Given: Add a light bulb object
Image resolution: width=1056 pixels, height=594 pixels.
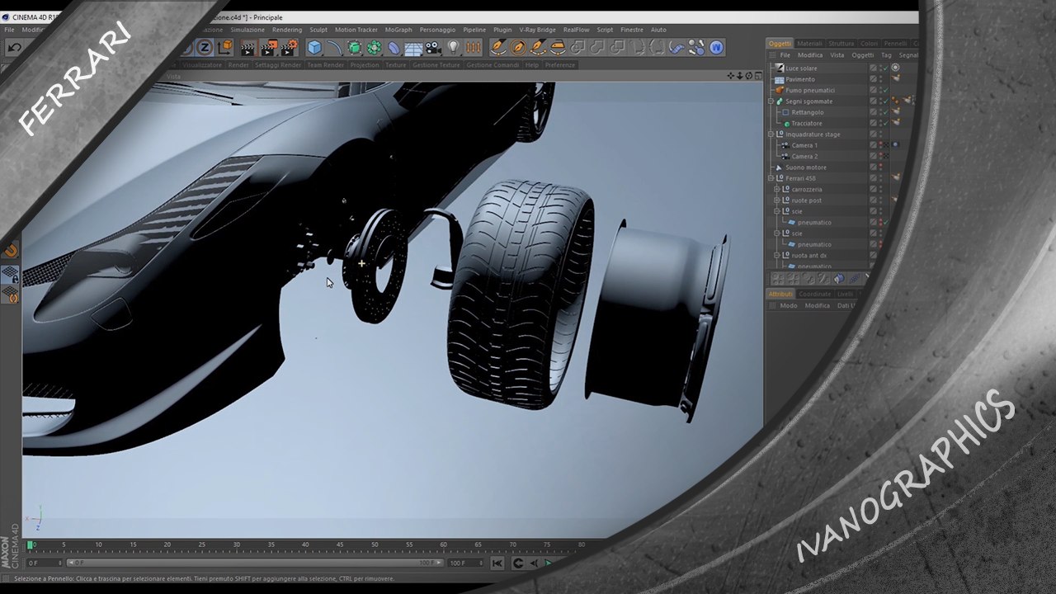Looking at the screenshot, I should pyautogui.click(x=453, y=48).
